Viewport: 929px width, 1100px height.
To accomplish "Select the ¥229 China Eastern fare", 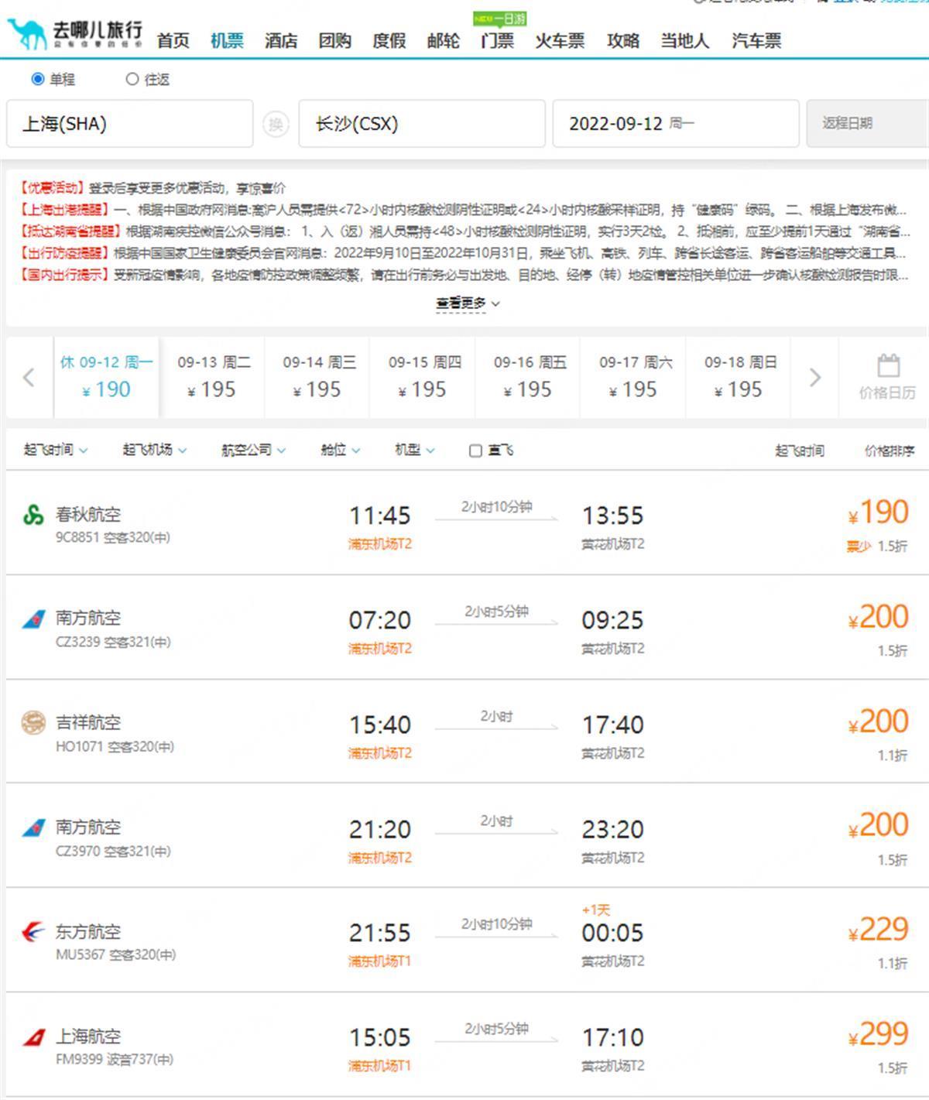I will coord(878,930).
